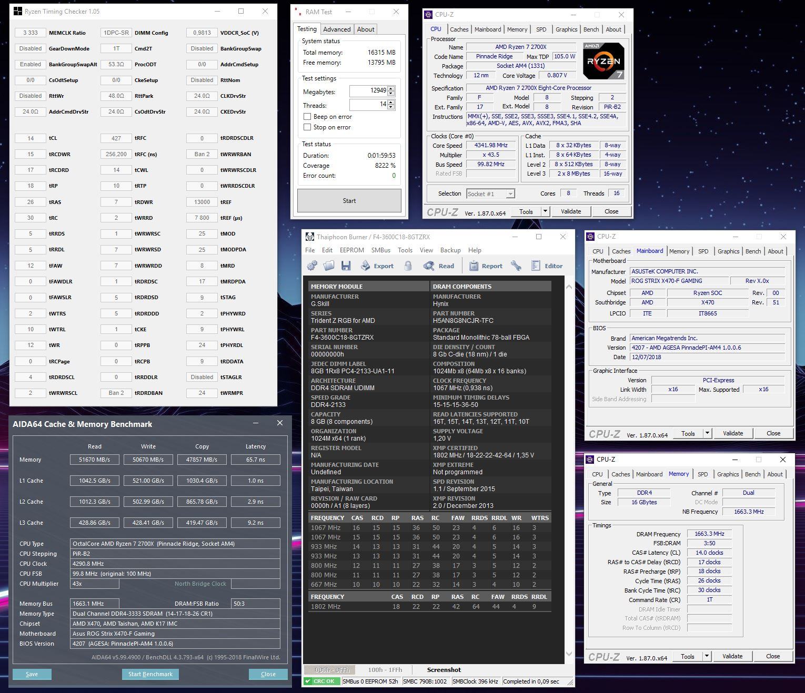Click Validate in the CPU-Z CPU window
The image size is (805, 693).
click(571, 211)
